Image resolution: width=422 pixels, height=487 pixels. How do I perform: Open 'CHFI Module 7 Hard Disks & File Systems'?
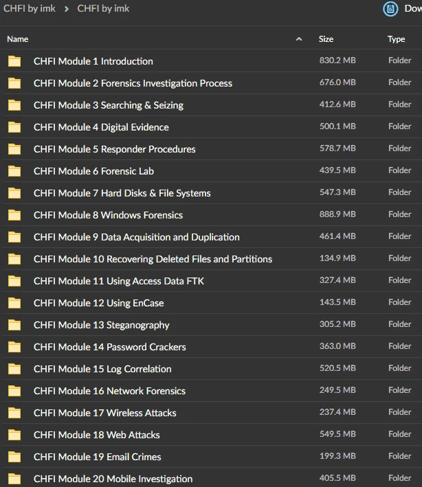[x=122, y=193]
